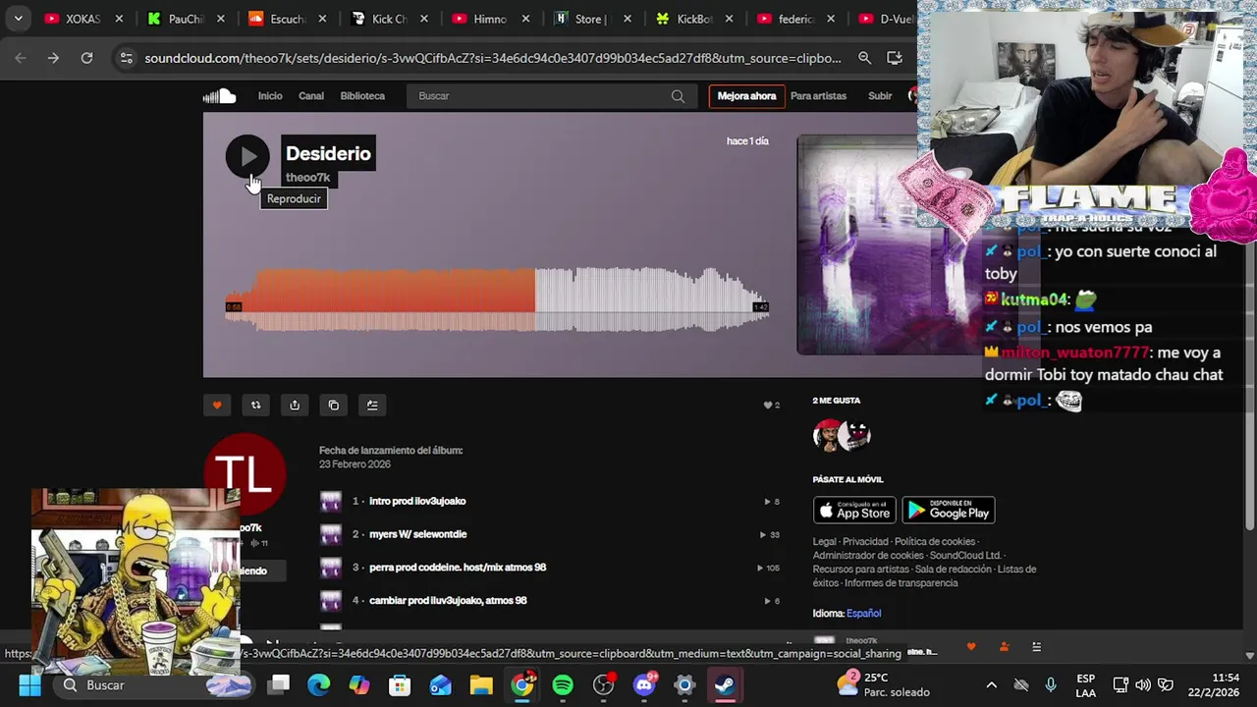Close the federica tab
This screenshot has width=1257, height=707.
(x=831, y=19)
